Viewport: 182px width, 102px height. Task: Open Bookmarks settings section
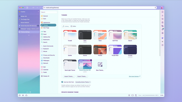[x=45, y=40]
